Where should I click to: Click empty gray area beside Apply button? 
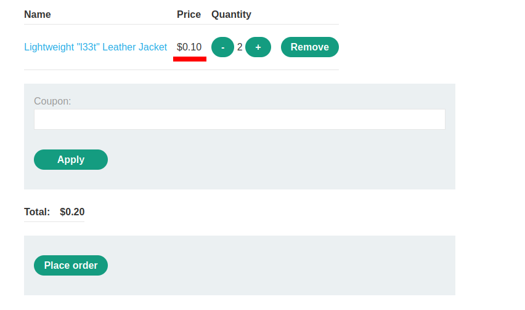(277, 160)
